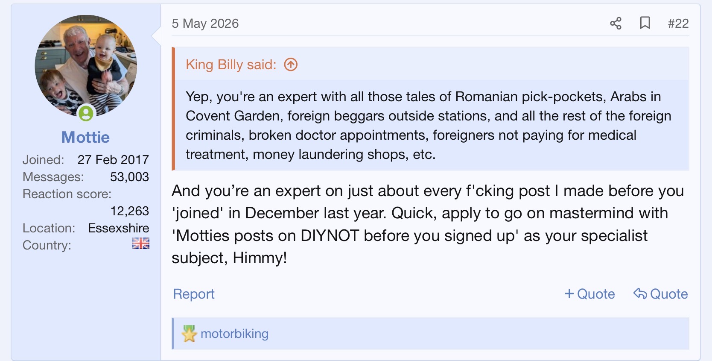The height and width of the screenshot is (361, 712).
Task: Reply using the Quote arrow button
Action: pos(660,294)
